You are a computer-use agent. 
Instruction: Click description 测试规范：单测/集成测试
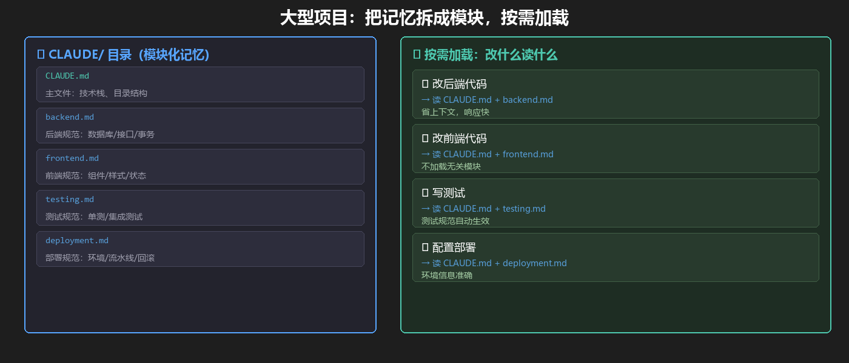(x=94, y=217)
